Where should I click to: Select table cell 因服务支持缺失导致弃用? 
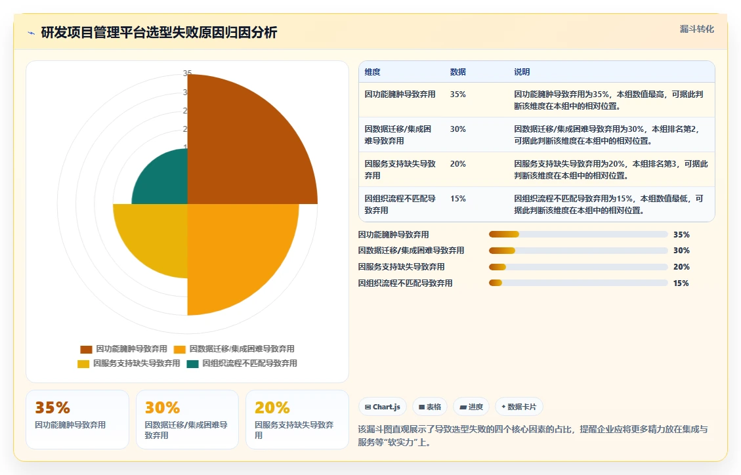tap(400, 169)
